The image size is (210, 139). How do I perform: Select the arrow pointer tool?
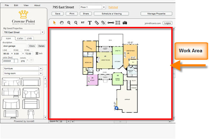[54, 23]
